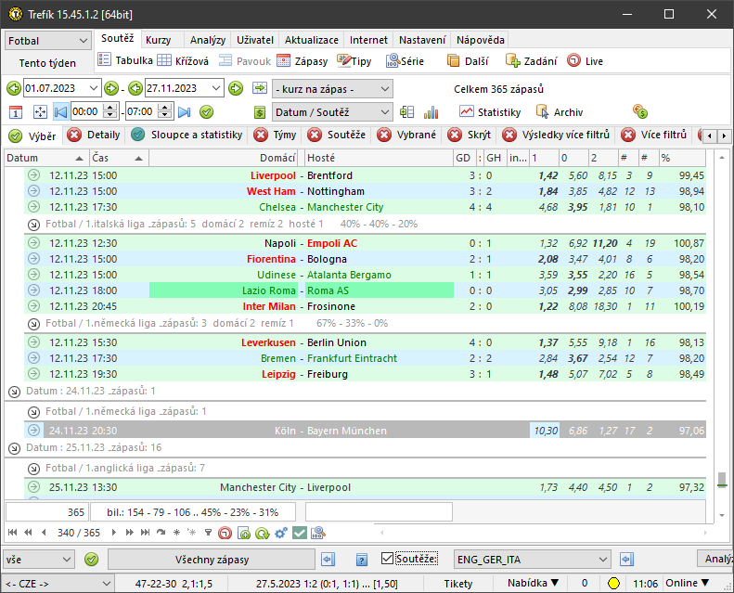The image size is (734, 593).
Task: Show the Zápasy matches list
Action: coord(302,61)
